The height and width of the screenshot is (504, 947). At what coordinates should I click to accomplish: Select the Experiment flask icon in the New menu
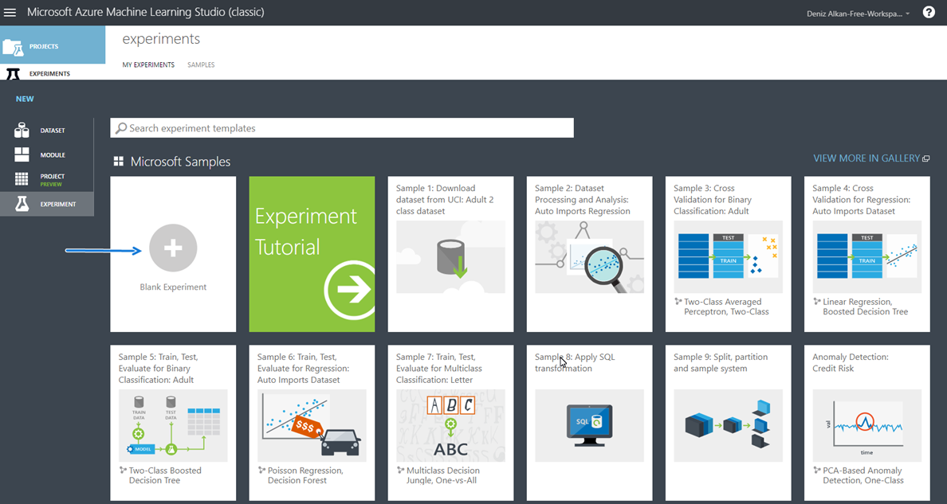point(22,204)
